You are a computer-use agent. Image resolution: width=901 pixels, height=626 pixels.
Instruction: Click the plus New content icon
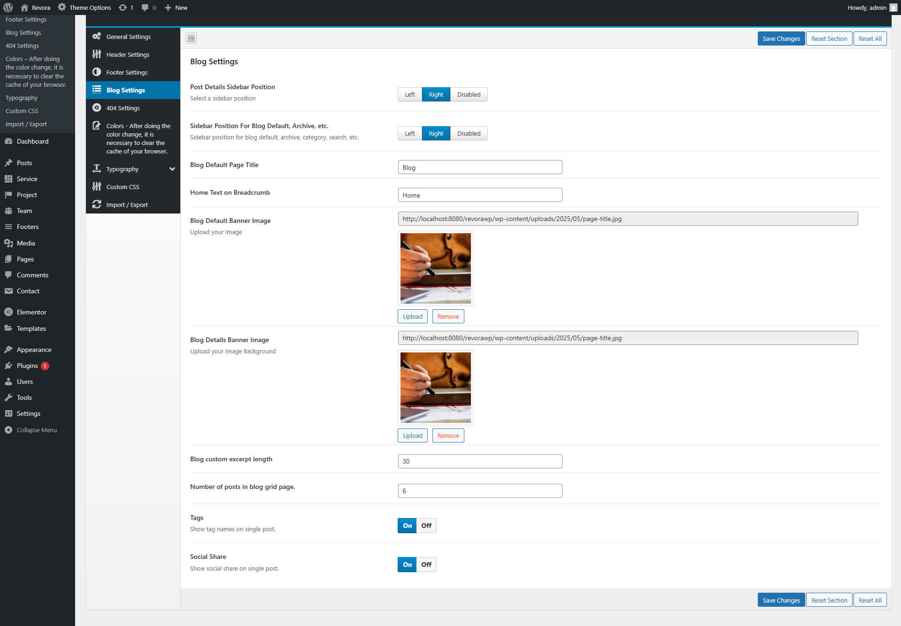[168, 8]
